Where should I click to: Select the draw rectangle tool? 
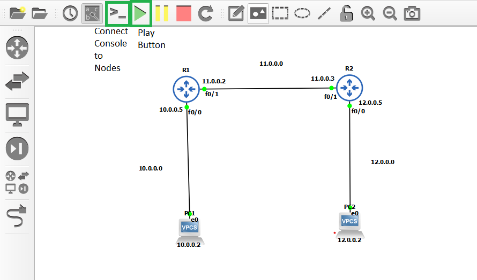280,13
